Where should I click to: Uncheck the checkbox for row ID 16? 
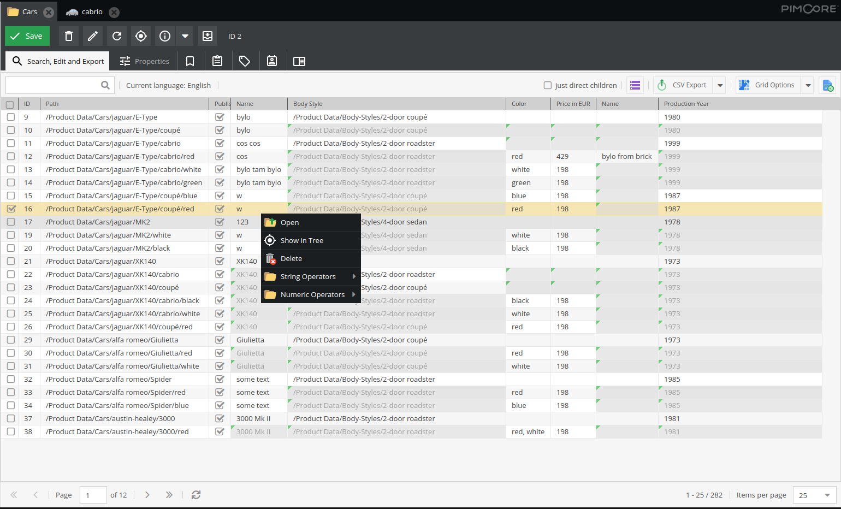[11, 209]
